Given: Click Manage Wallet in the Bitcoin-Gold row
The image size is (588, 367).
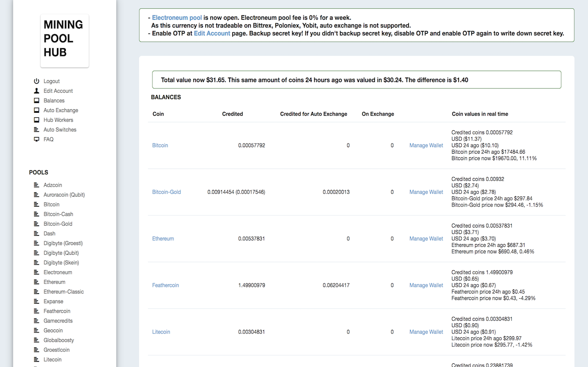Looking at the screenshot, I should pyautogui.click(x=426, y=192).
